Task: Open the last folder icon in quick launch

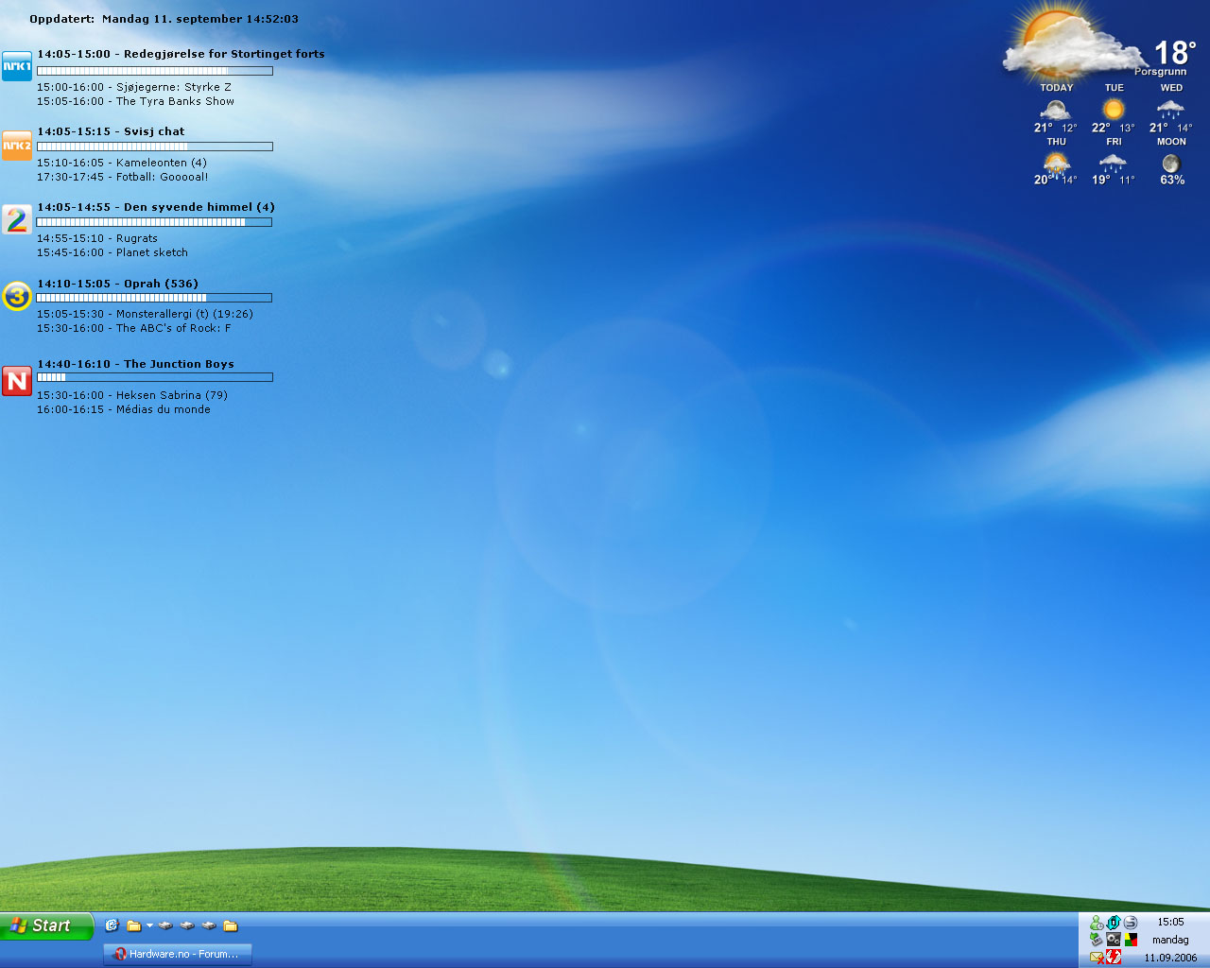Action: (230, 925)
